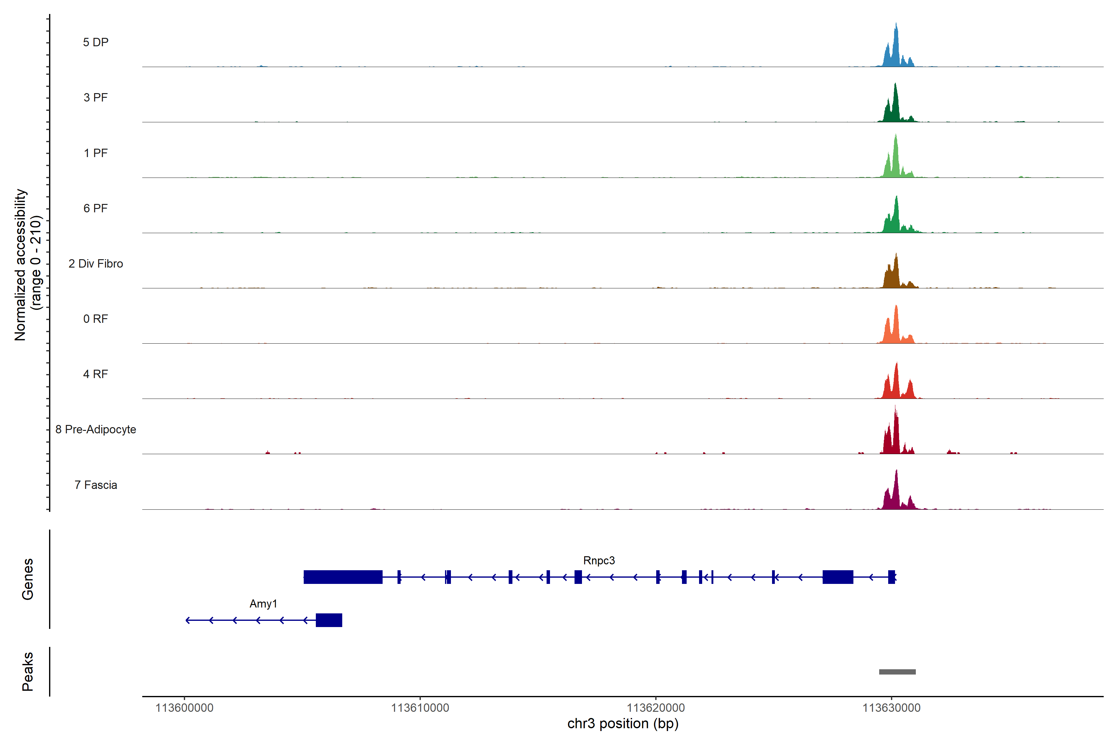Click the Rnpc3 gene name label

pyautogui.click(x=599, y=561)
